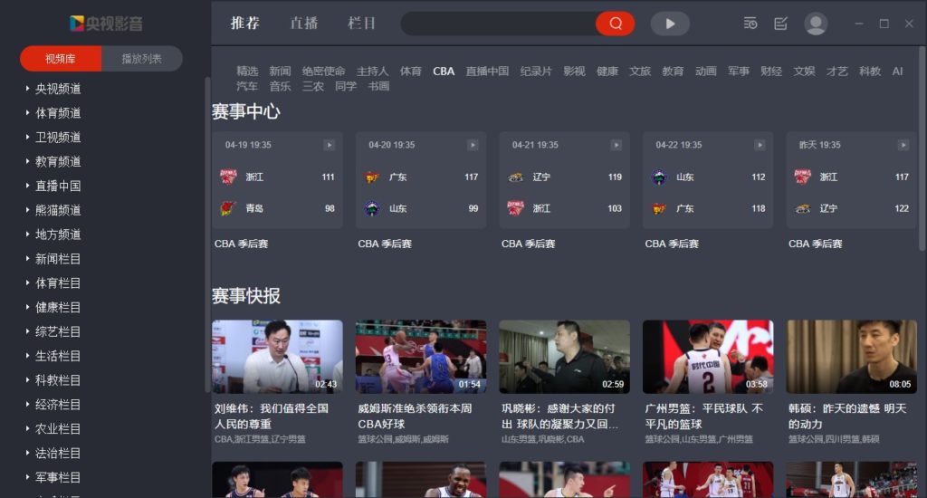This screenshot has width=927, height=498.
Task: Select 精选 category
Action: click(247, 71)
